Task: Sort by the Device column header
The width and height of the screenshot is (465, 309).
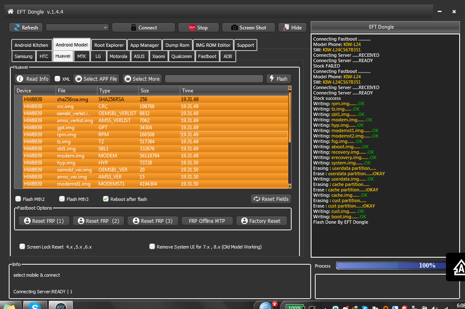Action: click(x=35, y=91)
